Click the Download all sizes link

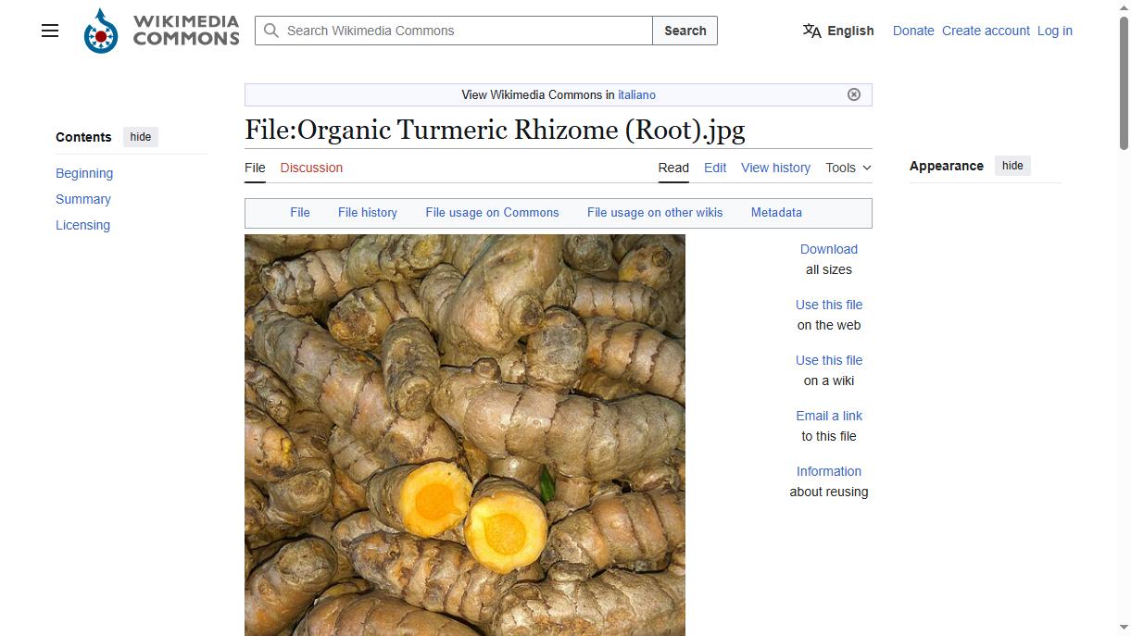tap(829, 249)
